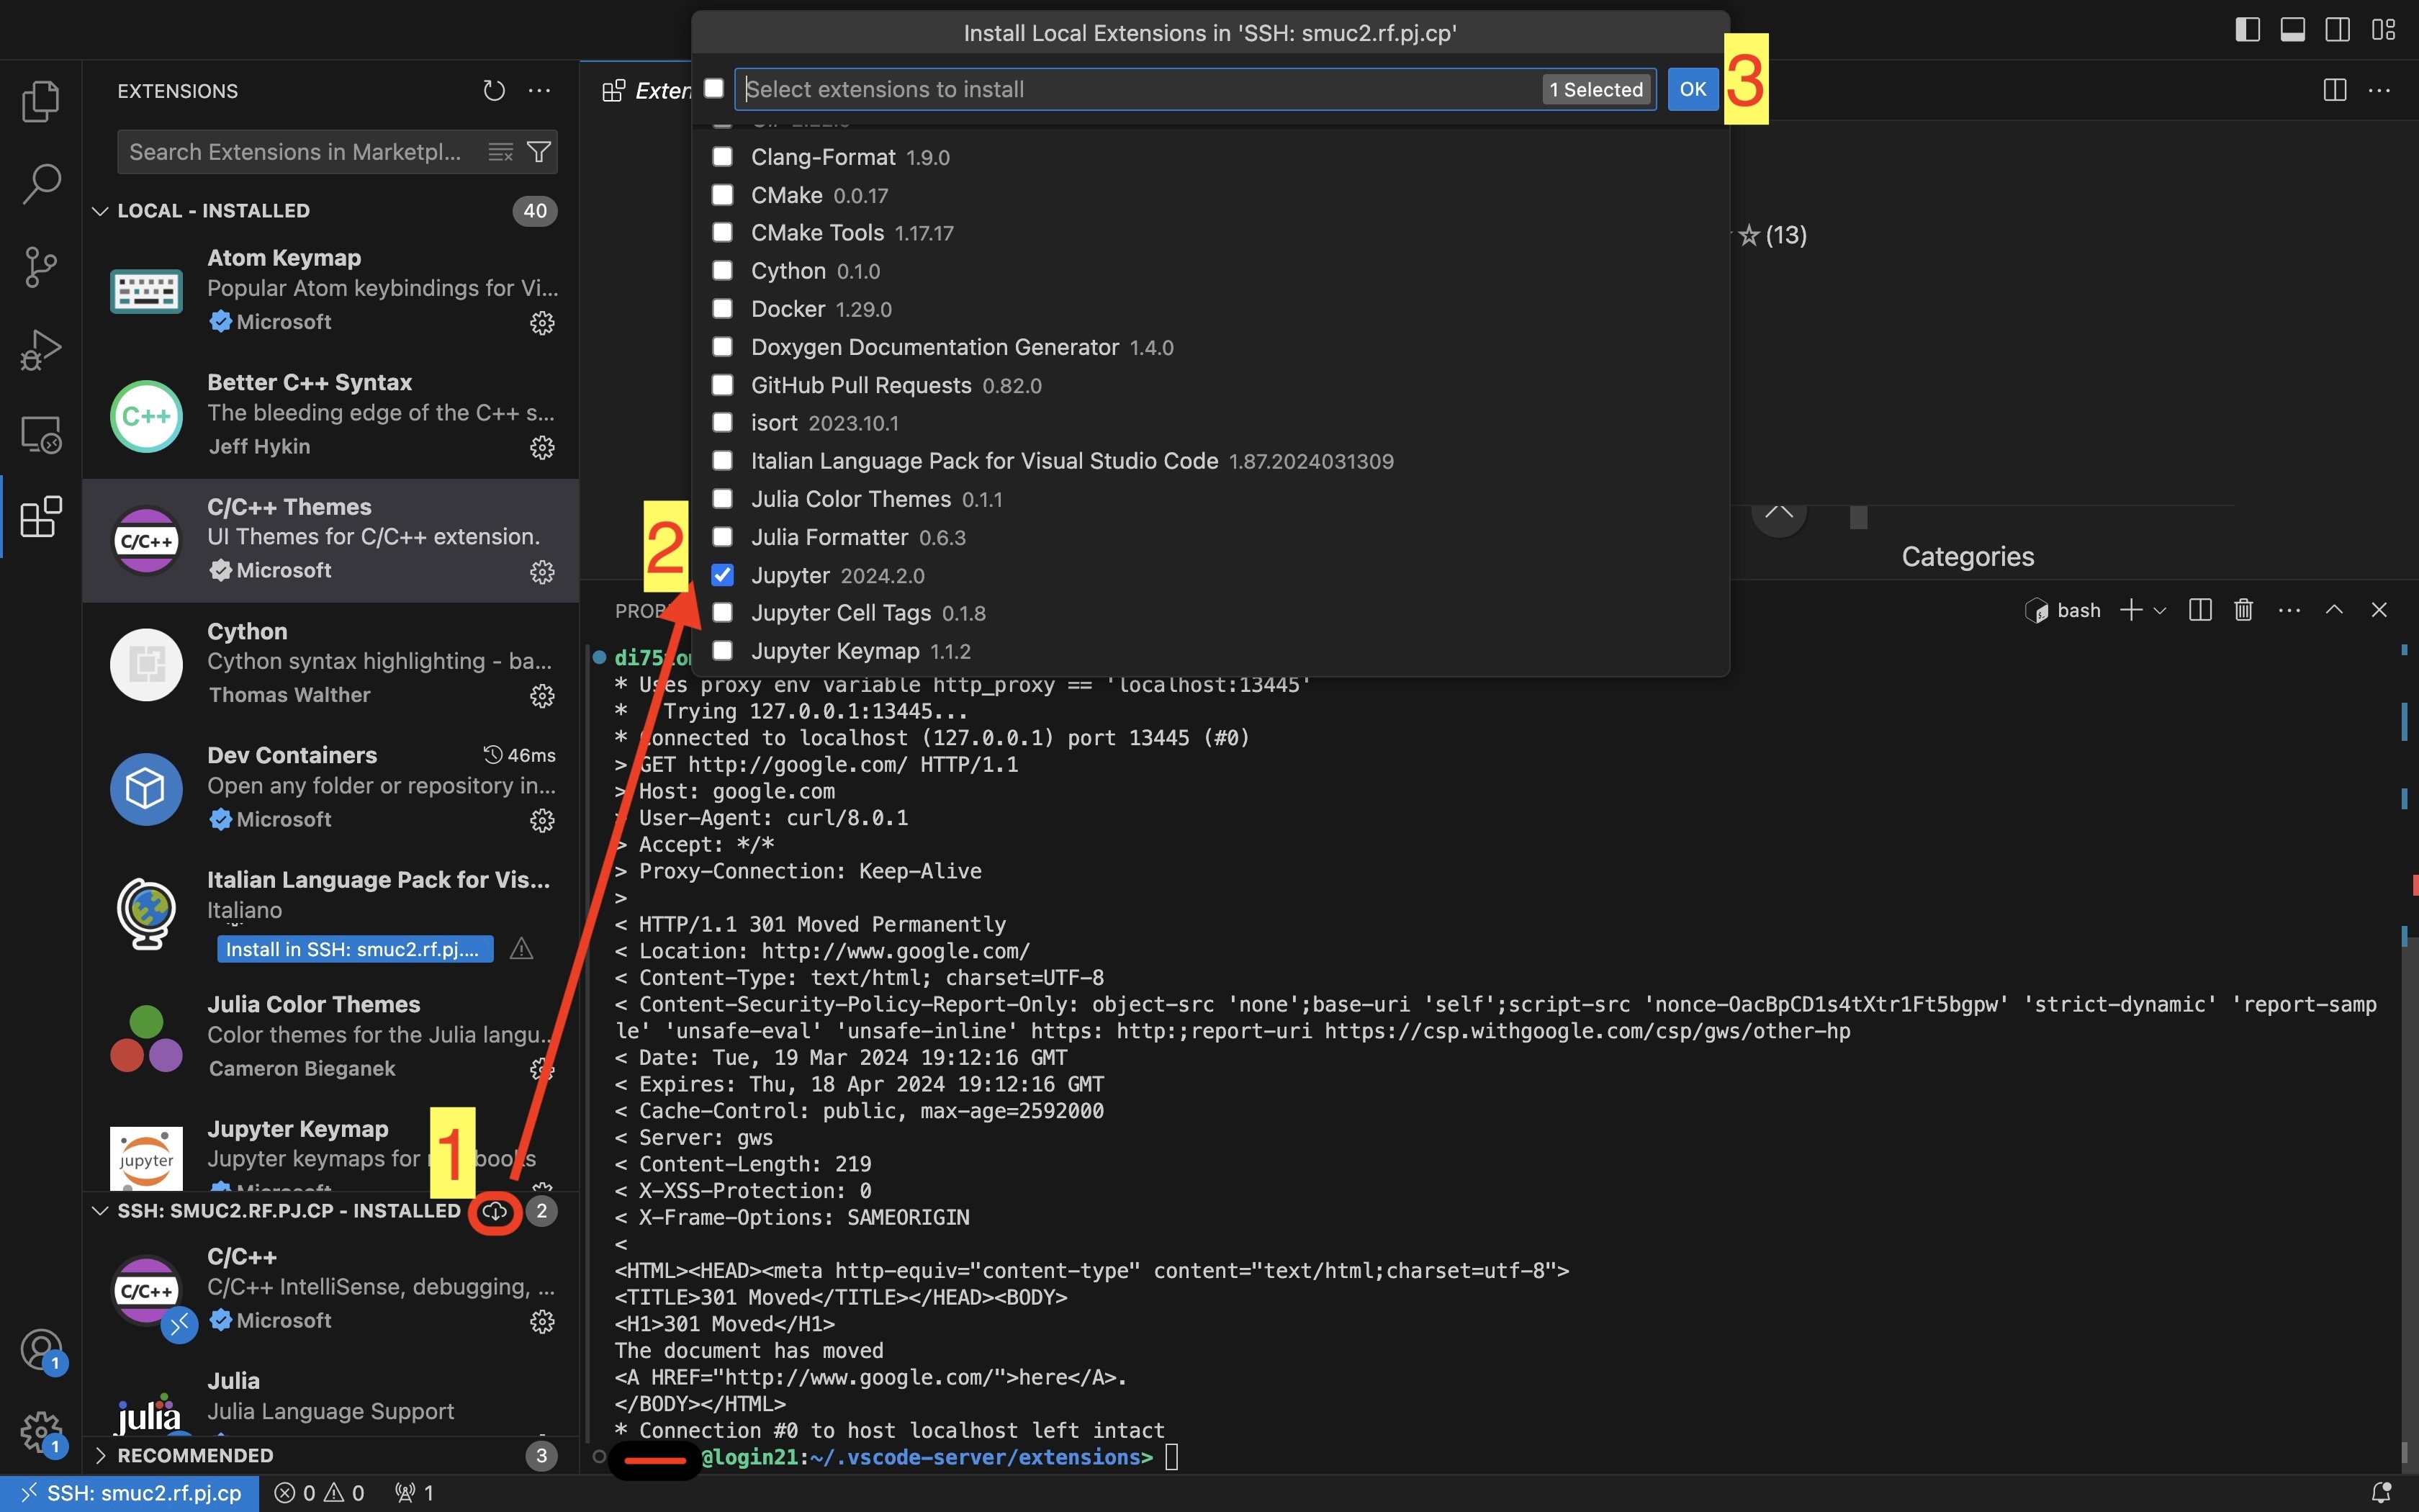Click the filter extensions funnel icon
Image resolution: width=2419 pixels, height=1512 pixels.
pyautogui.click(x=539, y=152)
